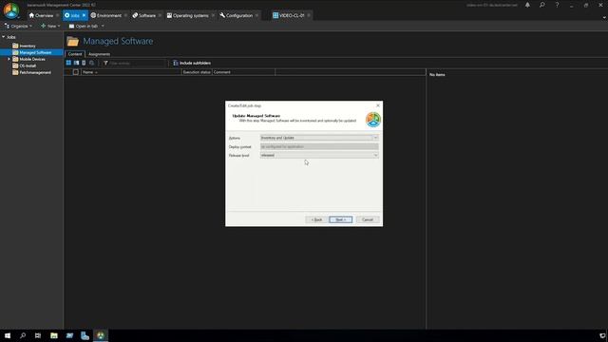Switch to the VIDEO-CL-01 tab

(x=289, y=15)
